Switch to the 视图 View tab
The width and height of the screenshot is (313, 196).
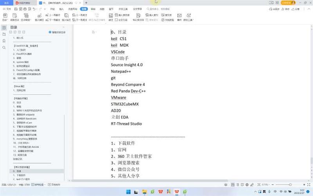coord(102,9)
